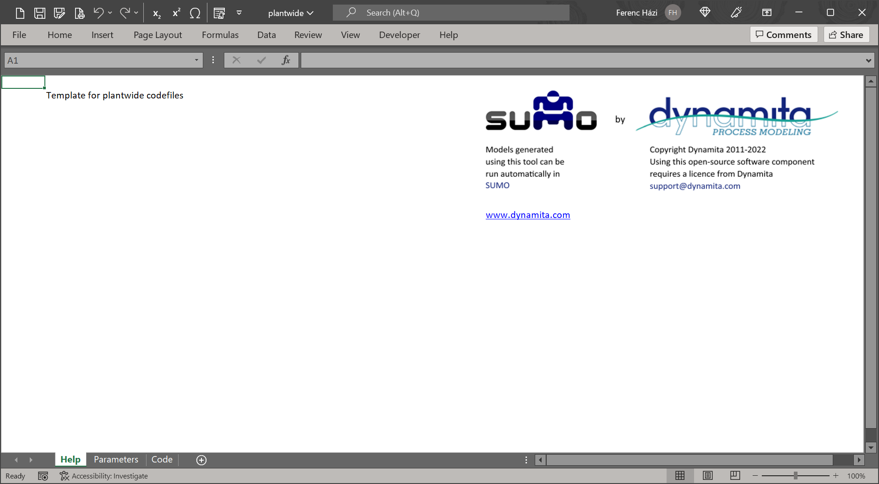Open the Customize Quick Access Toolbar dropdown
Viewport: 879px width, 484px height.
239,13
